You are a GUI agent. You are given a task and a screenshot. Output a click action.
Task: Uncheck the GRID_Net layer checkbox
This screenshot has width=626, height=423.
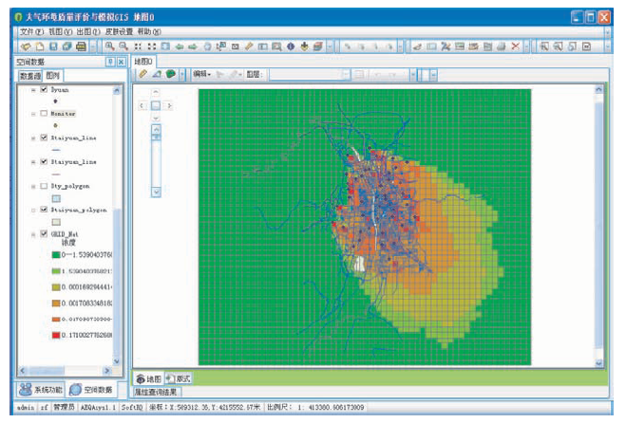pos(44,234)
